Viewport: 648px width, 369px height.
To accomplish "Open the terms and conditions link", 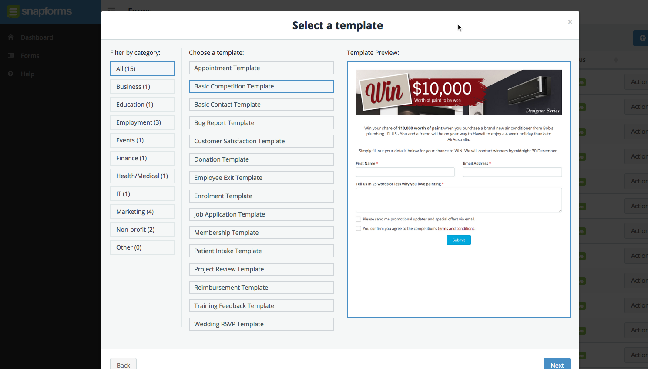I will tap(456, 229).
